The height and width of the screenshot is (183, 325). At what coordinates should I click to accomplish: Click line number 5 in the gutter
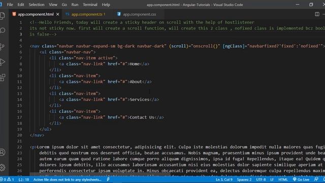pyautogui.click(x=20, y=46)
